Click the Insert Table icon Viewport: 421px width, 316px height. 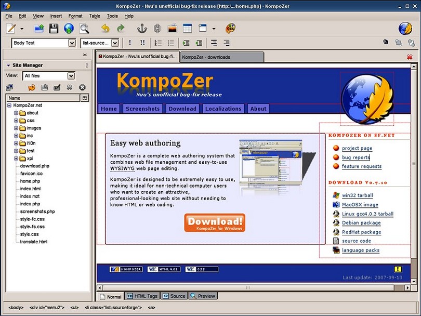(187, 28)
